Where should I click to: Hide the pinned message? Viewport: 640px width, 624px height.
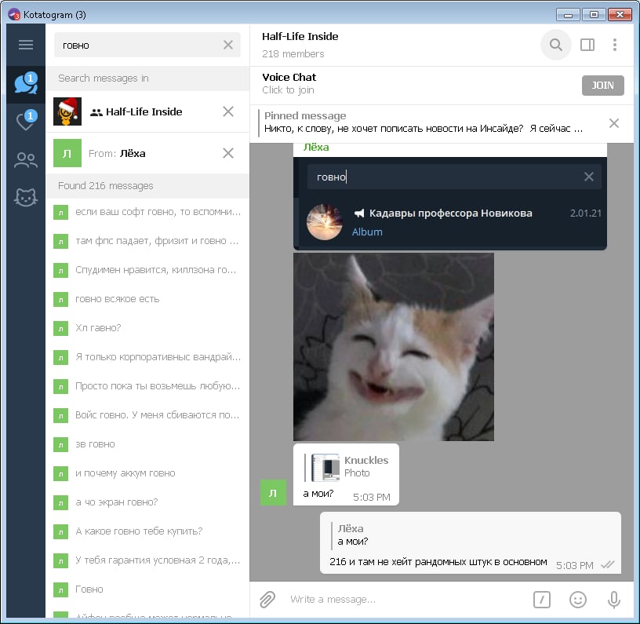614,123
